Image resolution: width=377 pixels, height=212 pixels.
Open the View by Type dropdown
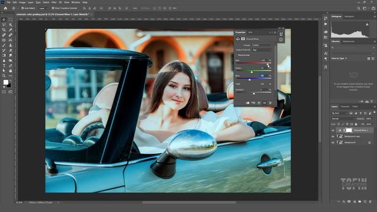click(339, 58)
